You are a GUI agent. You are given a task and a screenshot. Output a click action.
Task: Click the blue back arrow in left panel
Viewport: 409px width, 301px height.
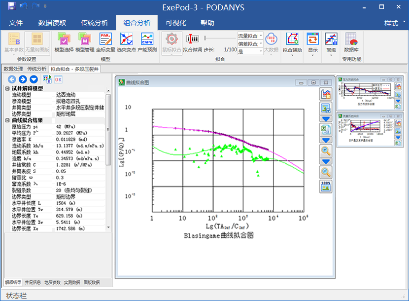click(12, 79)
